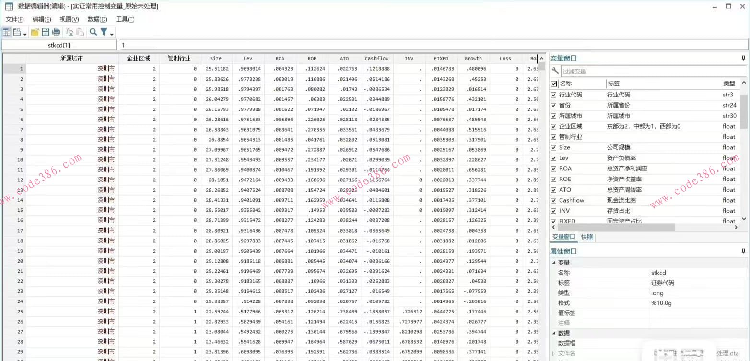Image resolution: width=750 pixels, height=361 pixels.
Task: Print the data with the printer icon
Action: pos(56,32)
